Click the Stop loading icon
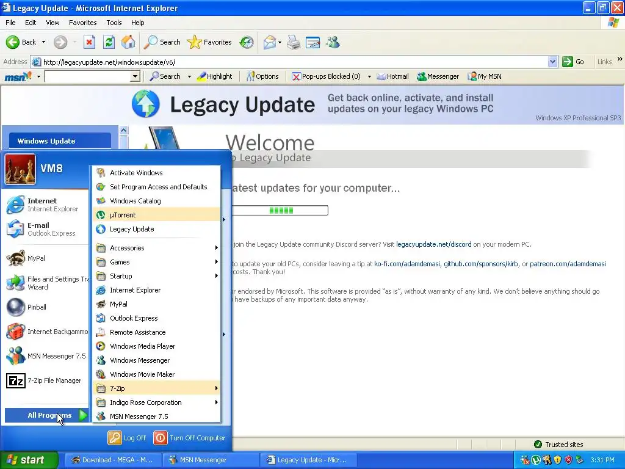 [x=89, y=42]
